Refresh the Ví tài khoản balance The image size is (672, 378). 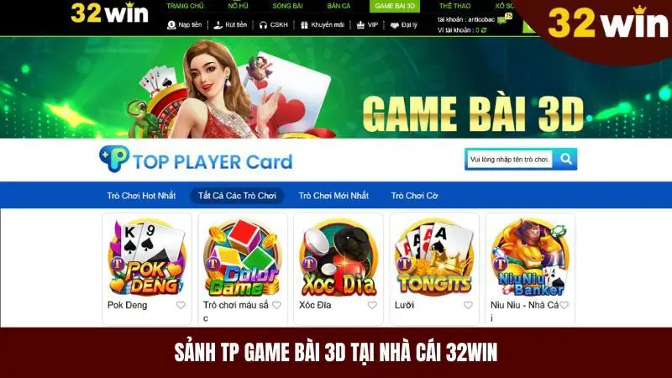pos(484,30)
